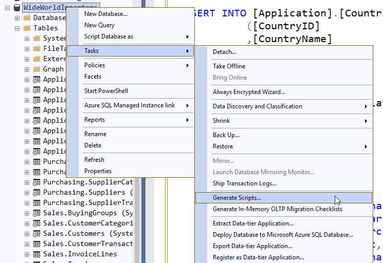Open the Policies submenu
This screenshot has height=263, width=383.
(x=130, y=65)
